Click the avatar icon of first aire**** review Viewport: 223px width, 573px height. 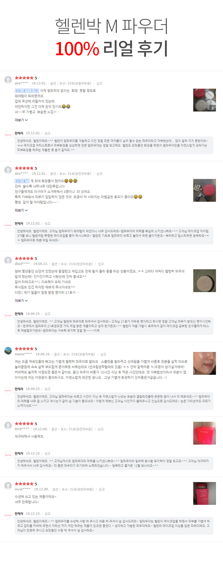[8, 80]
